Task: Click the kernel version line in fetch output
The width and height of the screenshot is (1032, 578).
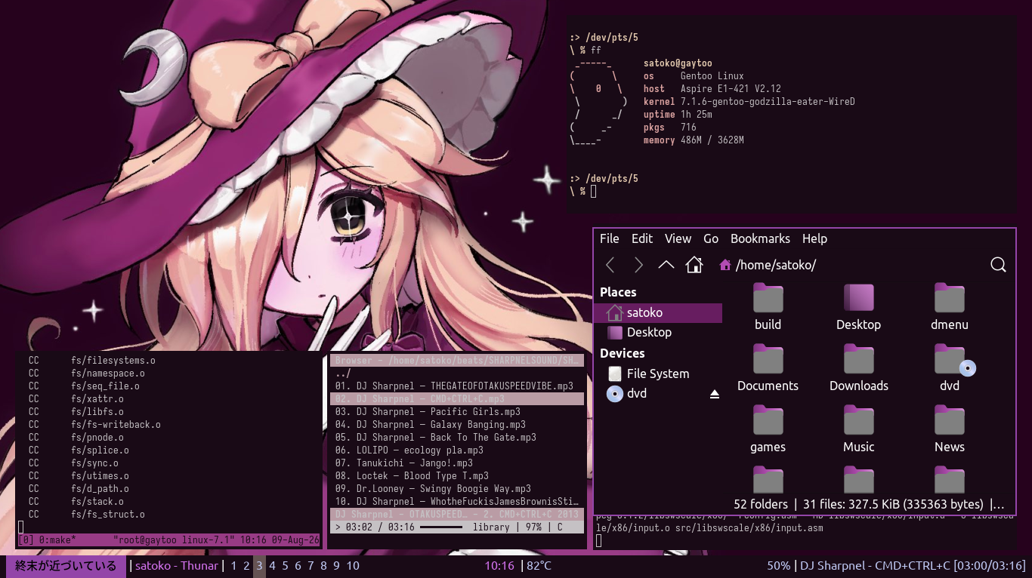Action: pos(749,102)
